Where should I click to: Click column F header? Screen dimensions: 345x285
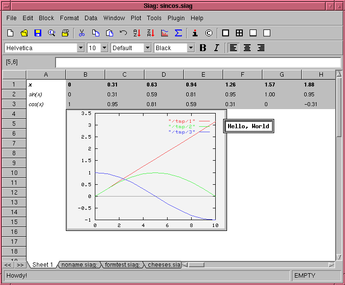click(242, 75)
